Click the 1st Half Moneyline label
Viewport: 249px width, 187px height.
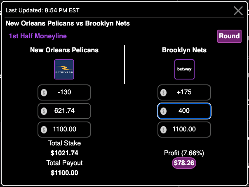(x=38, y=36)
